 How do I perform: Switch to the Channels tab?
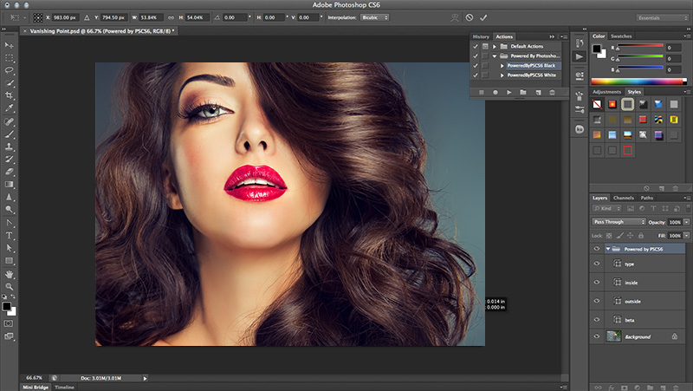(x=624, y=198)
